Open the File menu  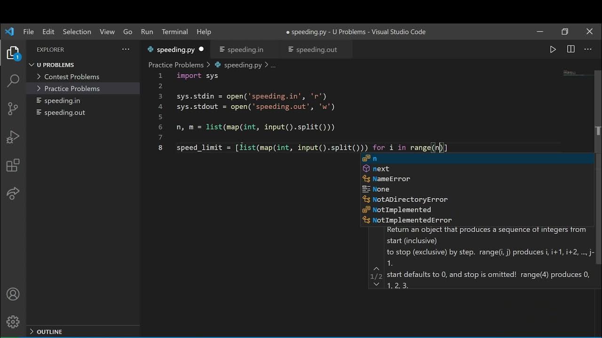pos(28,31)
